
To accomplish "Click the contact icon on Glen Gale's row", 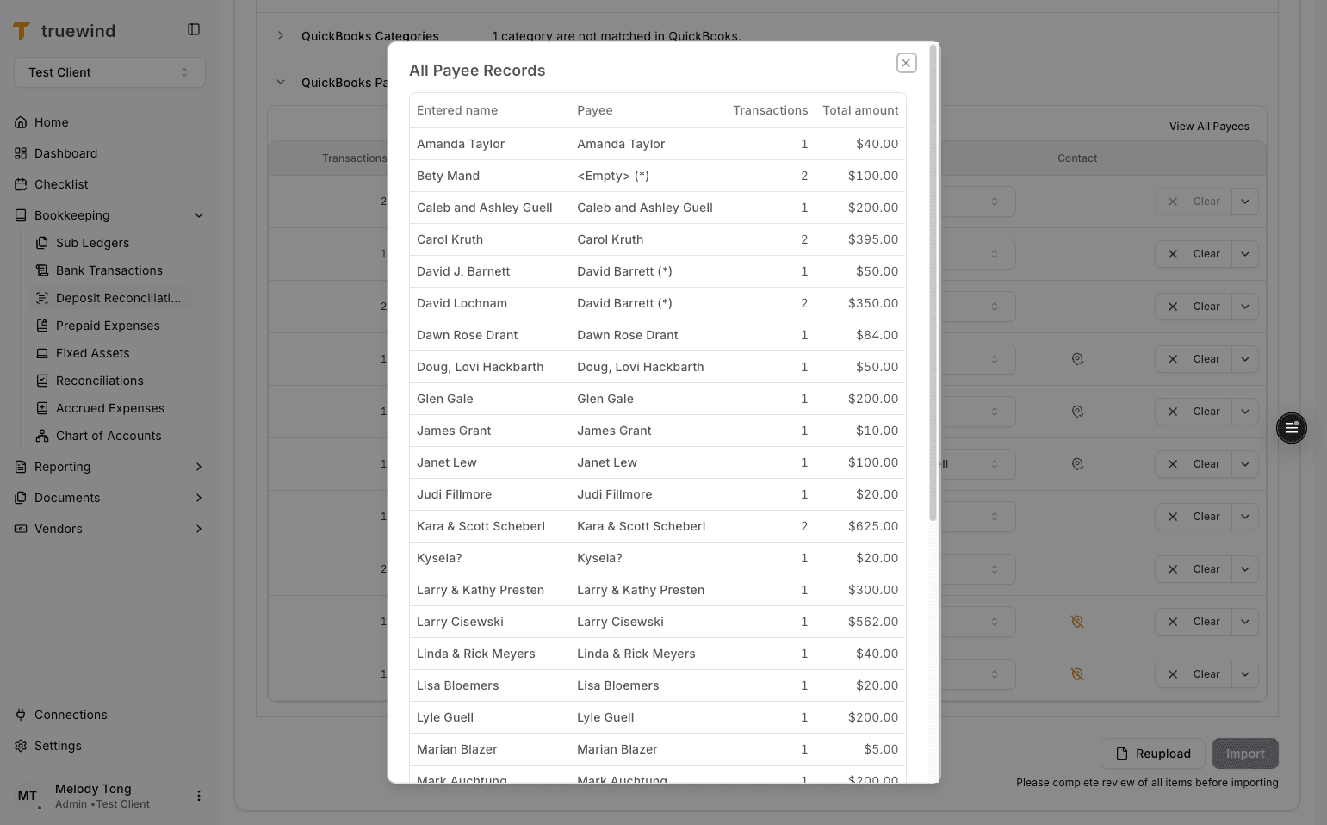I will tap(1077, 412).
